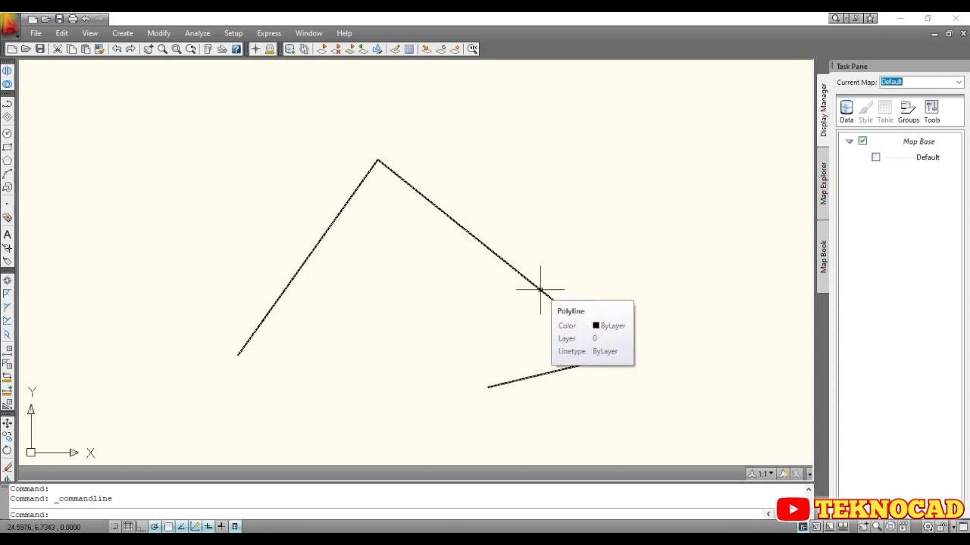
Task: Open the Edit menu
Action: click(61, 33)
